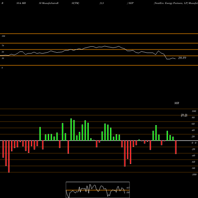Click the RSI axis label 100
This screenshot has height=198, width=198.
4,36
